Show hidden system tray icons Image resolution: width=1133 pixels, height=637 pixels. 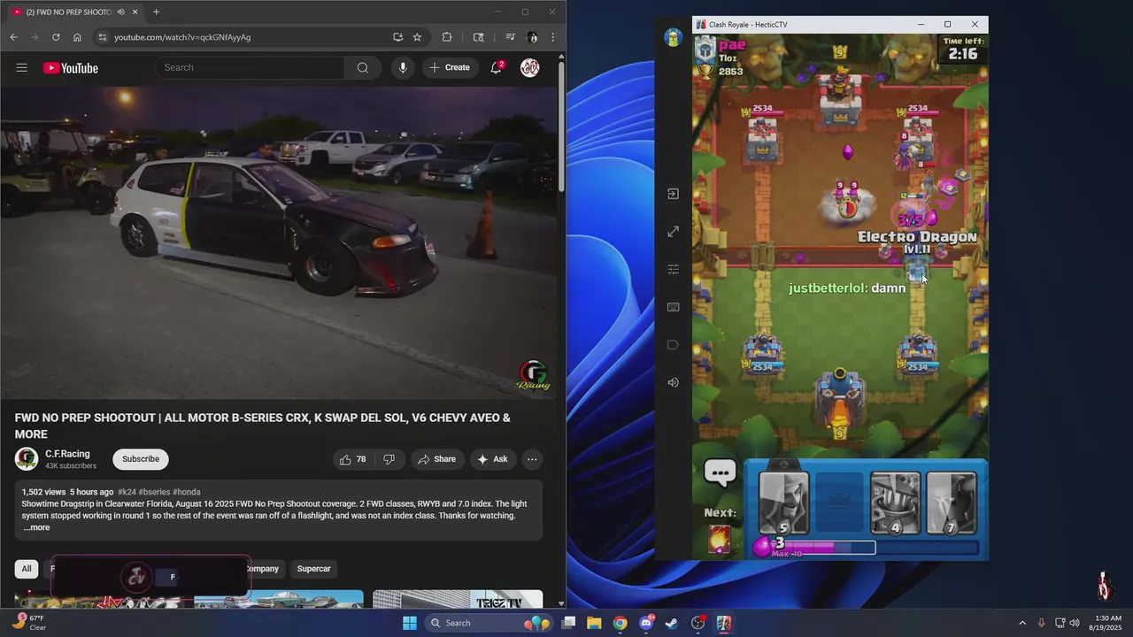pos(1022,623)
